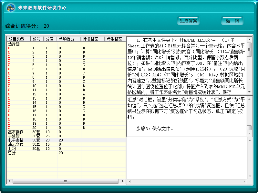The height and width of the screenshot is (193, 258).
Task: Select question row number 5
Action: pyautogui.click(x=66, y=65)
